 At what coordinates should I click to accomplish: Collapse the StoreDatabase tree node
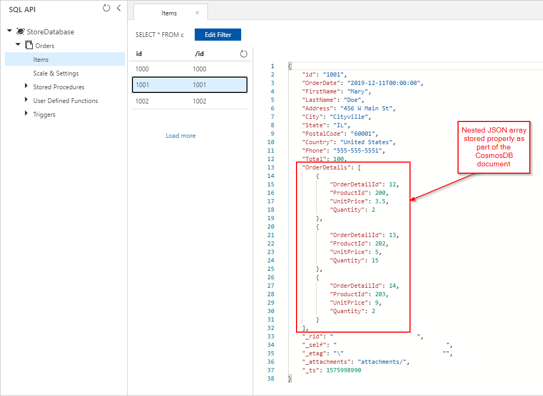pos(8,32)
